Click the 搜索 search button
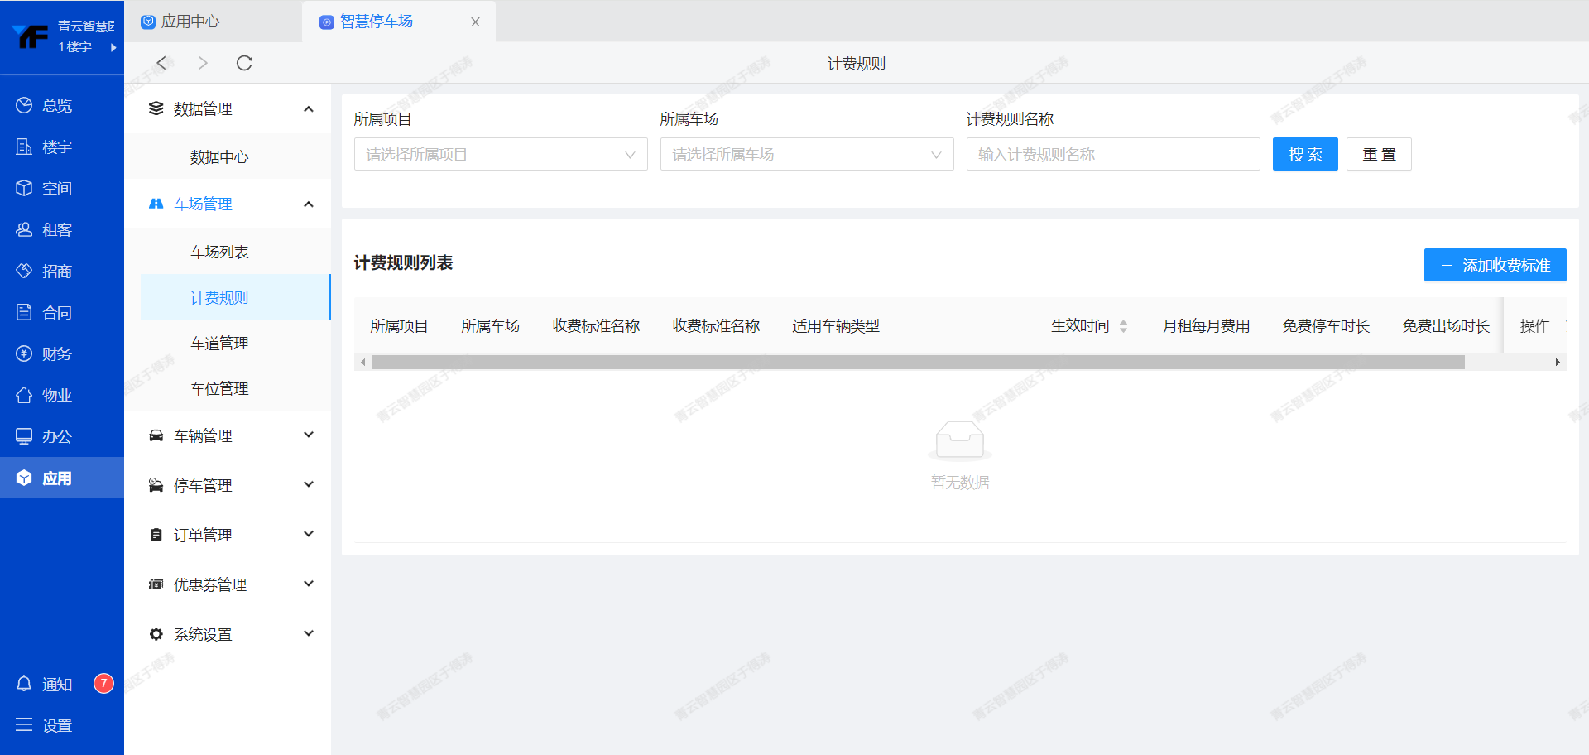The image size is (1589, 755). [x=1304, y=155]
